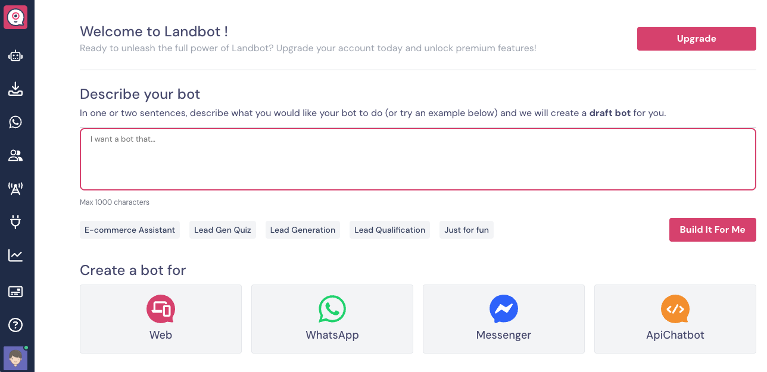This screenshot has width=767, height=372.
Task: Click the Upgrade button
Action: pyautogui.click(x=696, y=39)
